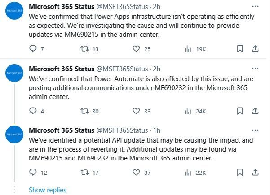Reply to the Power Apps infrastructure tweet
The height and width of the screenshot is (195, 270).
point(32,49)
